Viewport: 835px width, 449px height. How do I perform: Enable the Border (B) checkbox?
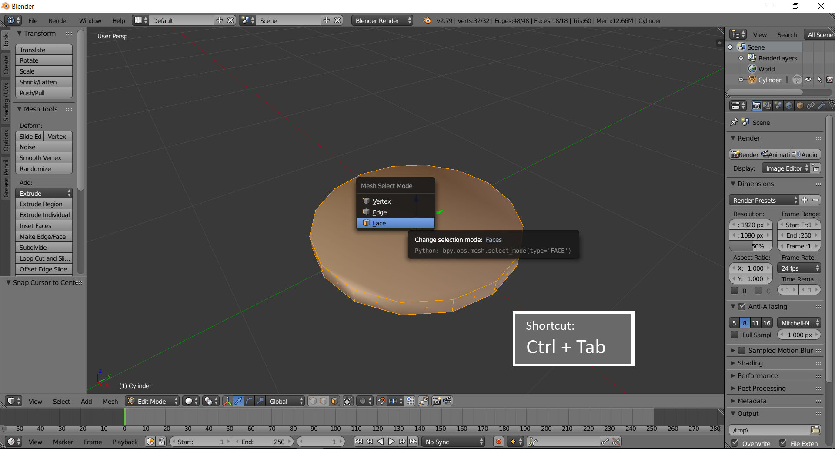pyautogui.click(x=735, y=290)
